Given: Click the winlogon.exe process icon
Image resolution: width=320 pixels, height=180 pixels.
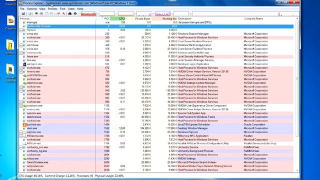Looking at the screenshot, I should point(24,64).
